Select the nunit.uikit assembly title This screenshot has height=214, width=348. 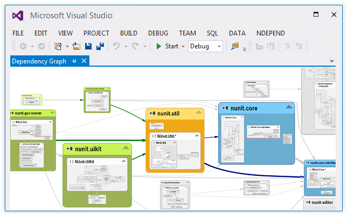point(88,149)
